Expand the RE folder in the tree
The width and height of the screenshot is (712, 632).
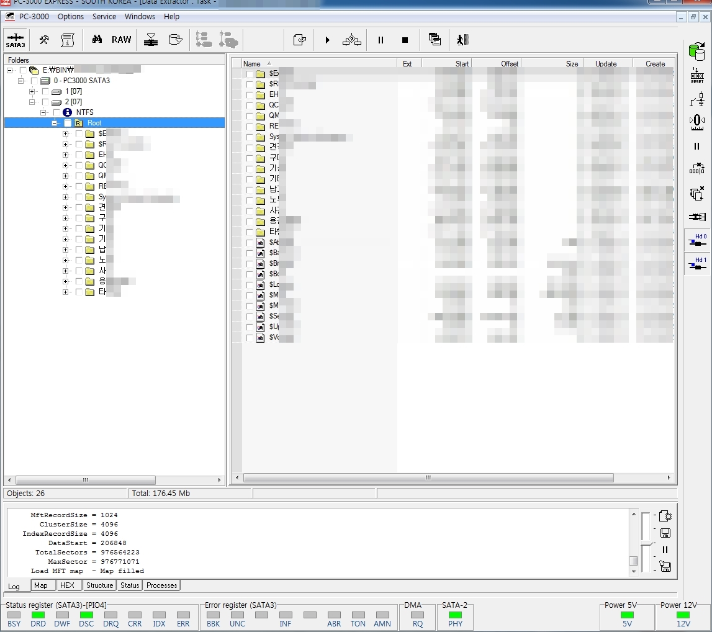coord(65,187)
